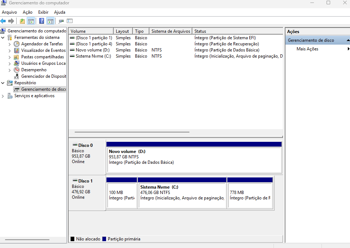350x248 pixels.
Task: Toggle the Show/Hide Action Pane icon
Action: click(x=51, y=21)
